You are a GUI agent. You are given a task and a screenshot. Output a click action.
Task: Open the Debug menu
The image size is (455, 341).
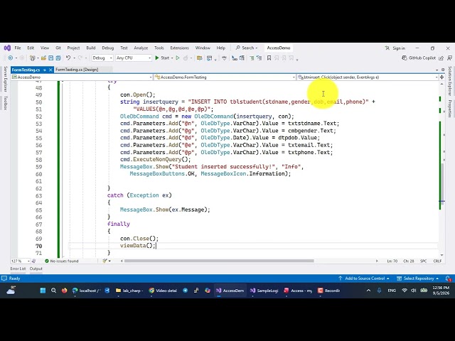coord(107,48)
